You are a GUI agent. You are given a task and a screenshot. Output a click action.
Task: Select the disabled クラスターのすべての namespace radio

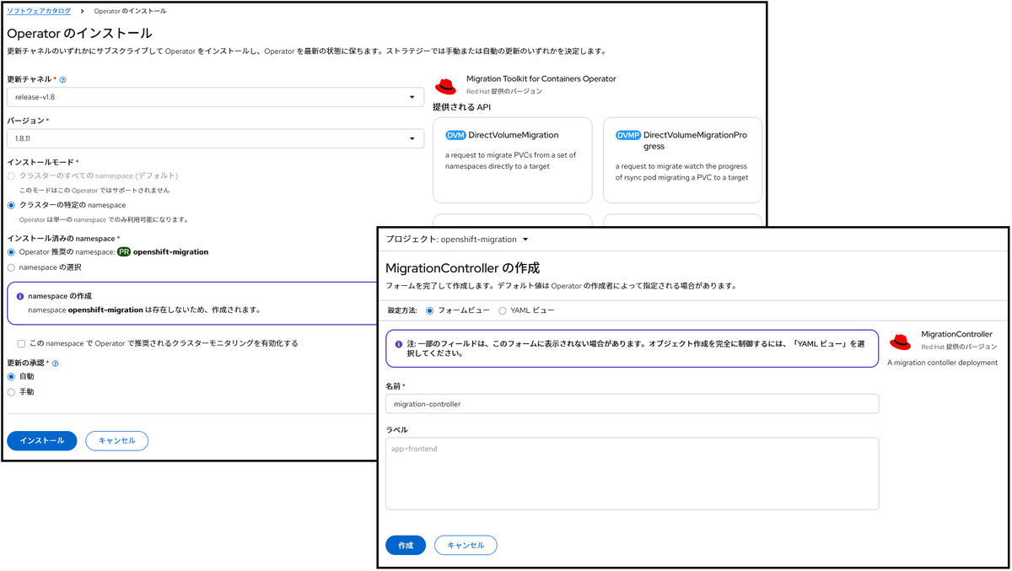[x=11, y=176]
